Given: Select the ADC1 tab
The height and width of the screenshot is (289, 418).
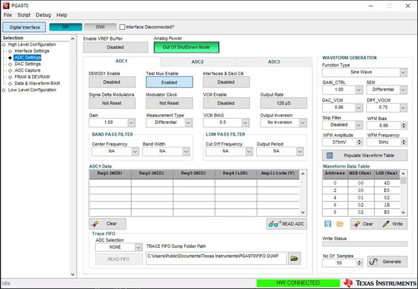Looking at the screenshot, I should point(121,61).
